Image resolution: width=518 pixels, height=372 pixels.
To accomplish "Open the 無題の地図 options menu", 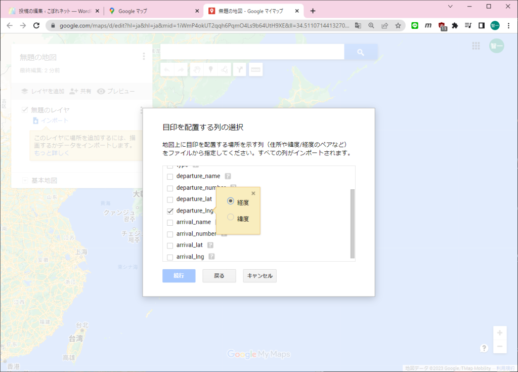I will tap(143, 56).
